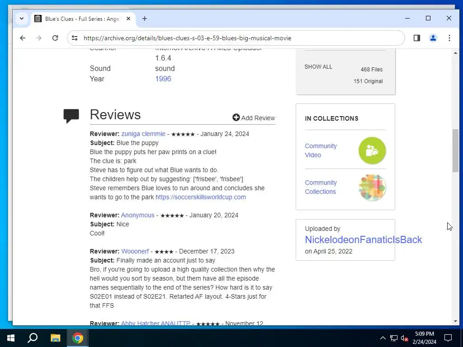Close the Blue's Clues tab
The width and height of the screenshot is (463, 347).
(128, 19)
